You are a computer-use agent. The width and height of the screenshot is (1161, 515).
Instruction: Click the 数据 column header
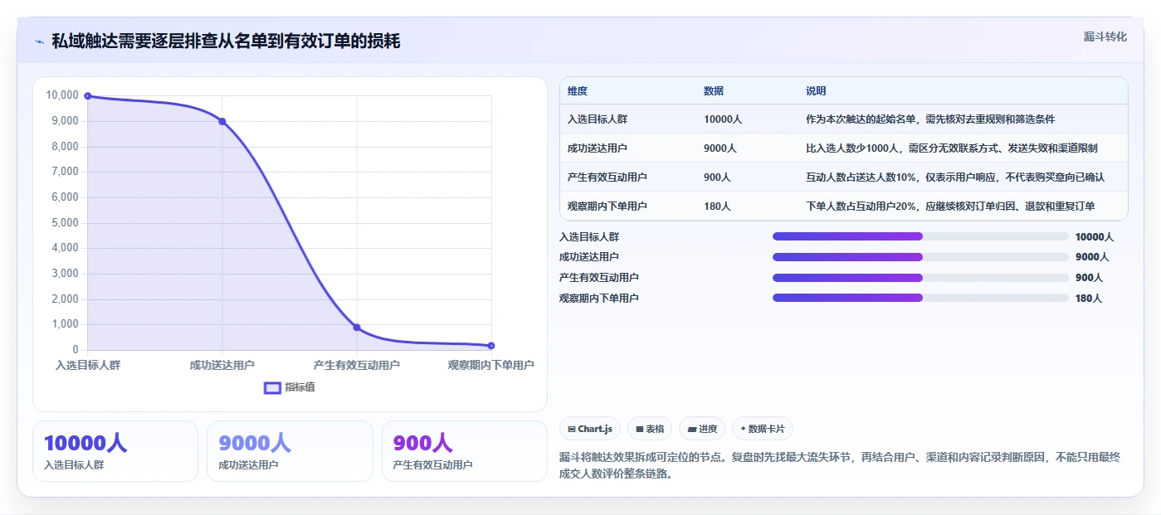(x=714, y=91)
